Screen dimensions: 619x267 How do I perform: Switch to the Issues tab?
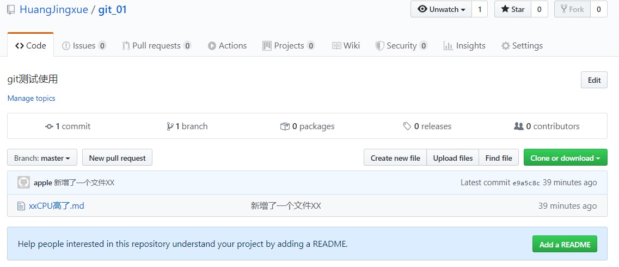click(x=84, y=45)
